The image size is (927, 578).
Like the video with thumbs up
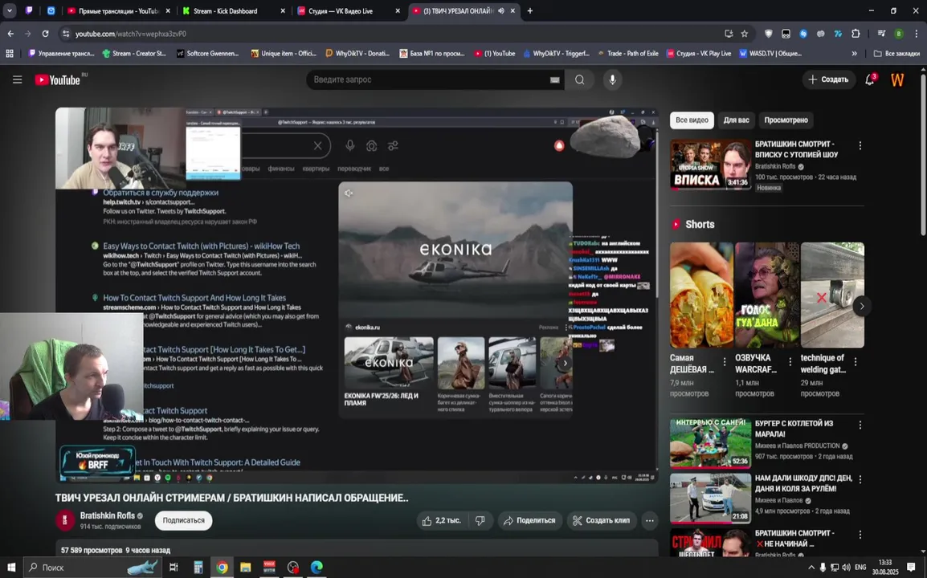click(442, 521)
